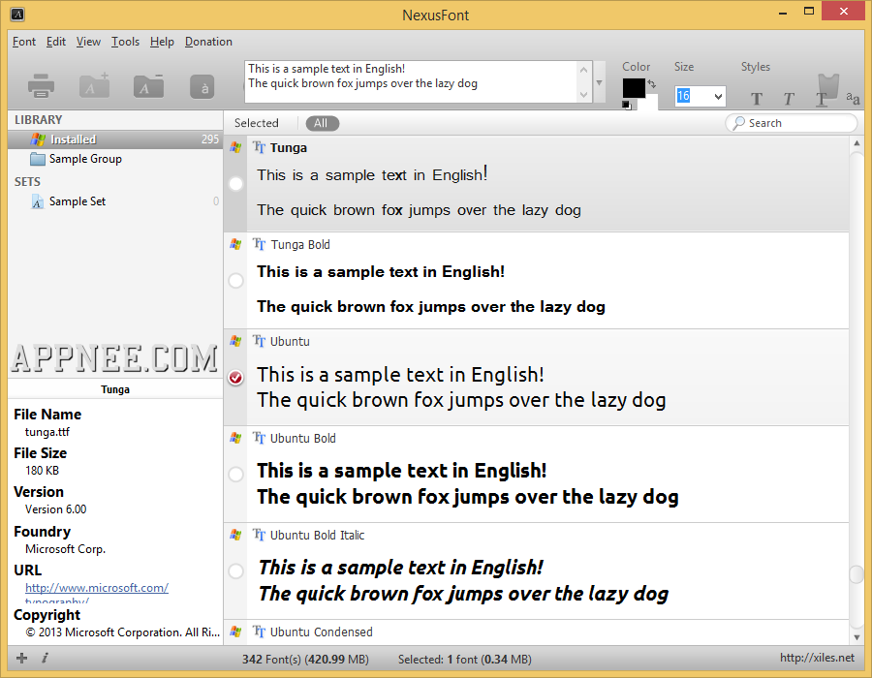Visit the xiles.net link in status bar
The height and width of the screenshot is (678, 872).
pyautogui.click(x=817, y=658)
